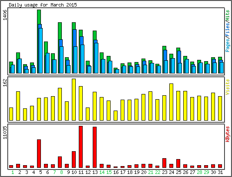This screenshot has height=177, width=232.
Task: Click the 'Daily usage for March 2015' title
Action: pyautogui.click(x=43, y=5)
